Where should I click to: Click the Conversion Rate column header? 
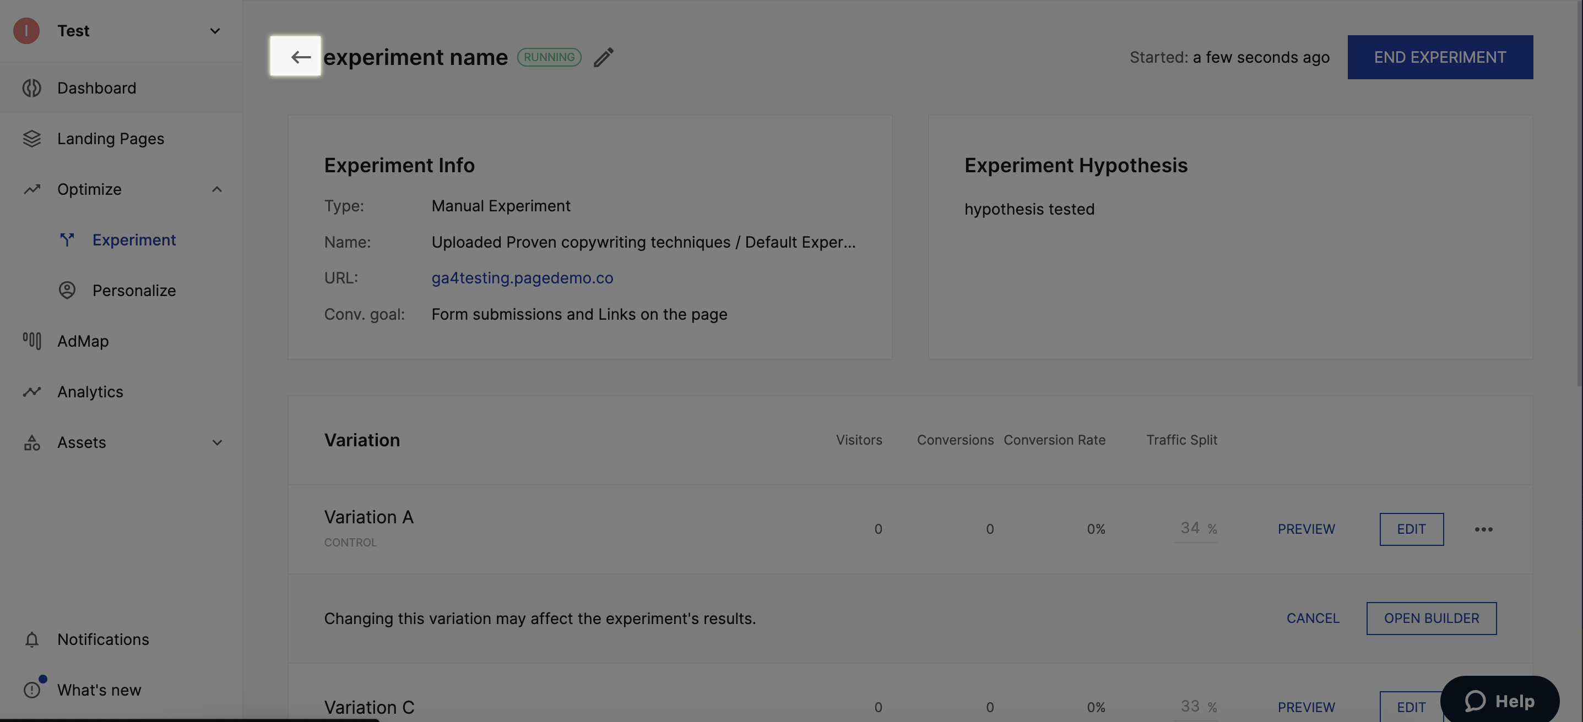pyautogui.click(x=1055, y=440)
